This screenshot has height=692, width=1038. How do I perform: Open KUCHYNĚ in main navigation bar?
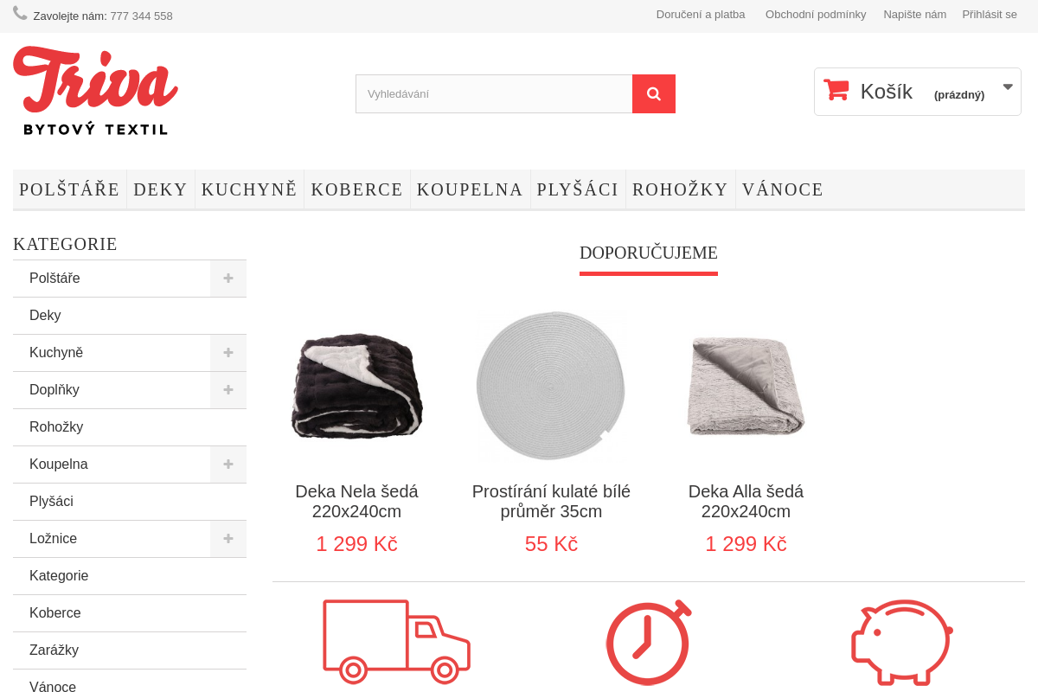[x=249, y=189]
